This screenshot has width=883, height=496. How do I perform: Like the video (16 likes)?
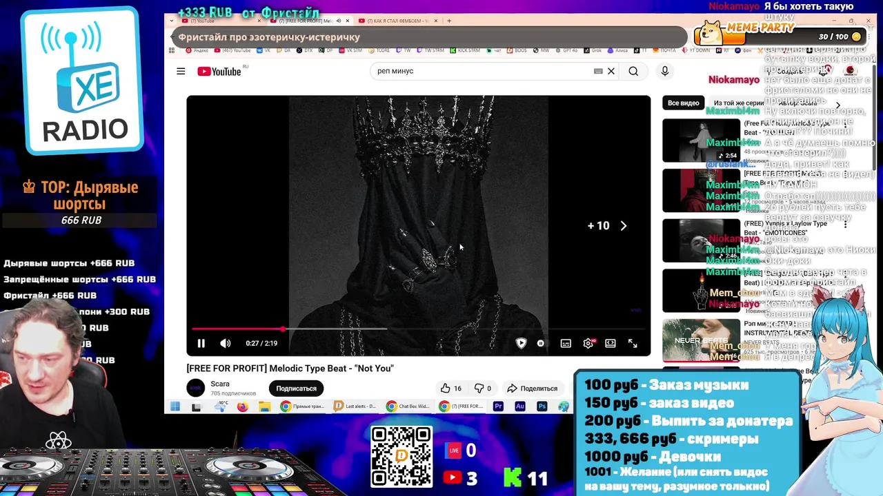(451, 389)
